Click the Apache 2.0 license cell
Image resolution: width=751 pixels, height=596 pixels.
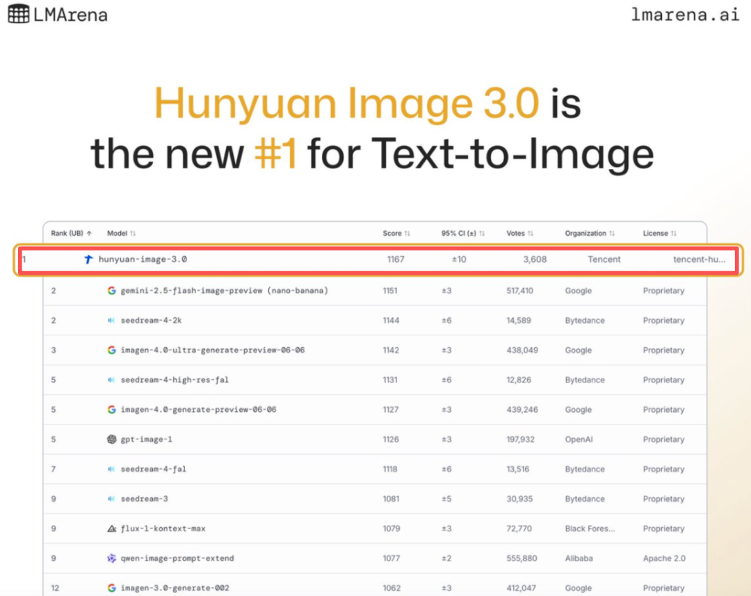point(664,558)
